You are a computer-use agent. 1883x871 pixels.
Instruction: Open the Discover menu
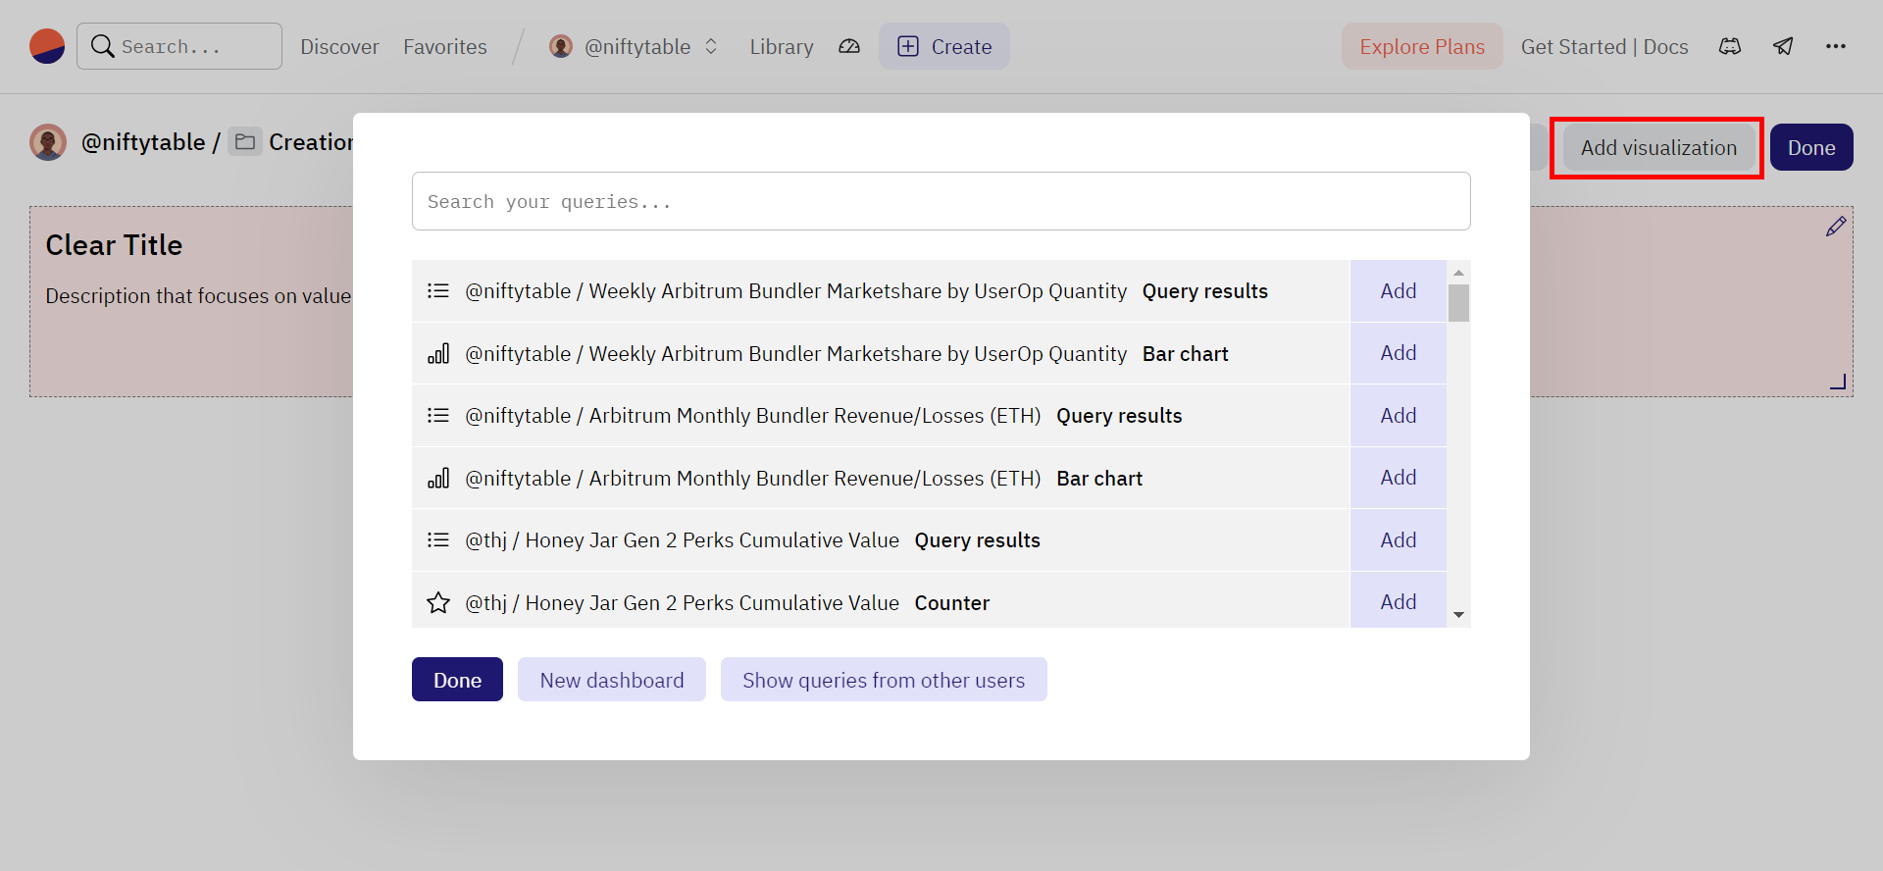339,46
